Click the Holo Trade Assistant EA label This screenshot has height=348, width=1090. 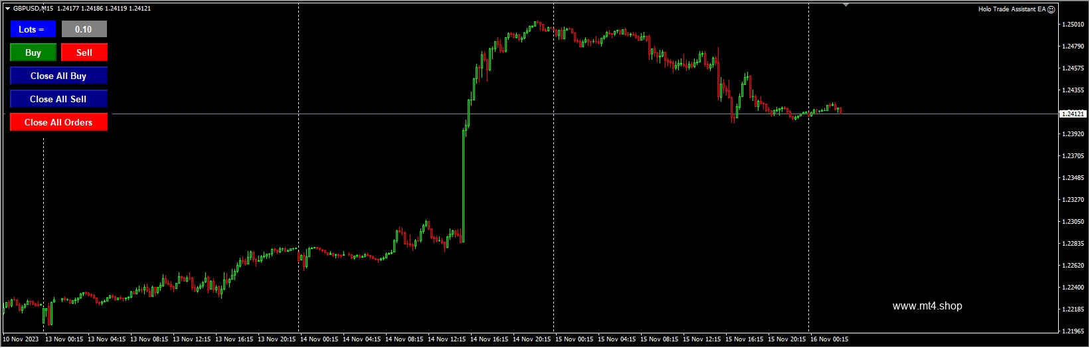(1012, 9)
